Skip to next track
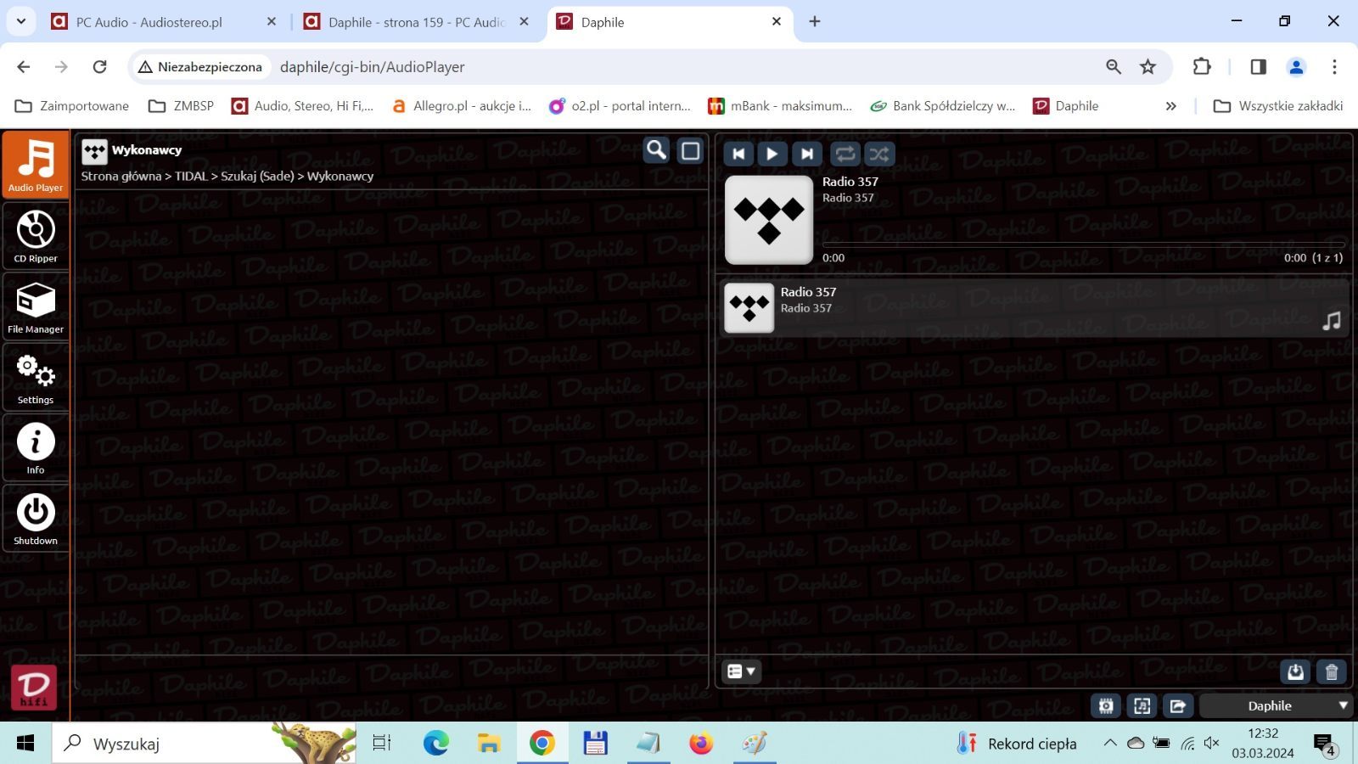 point(806,154)
